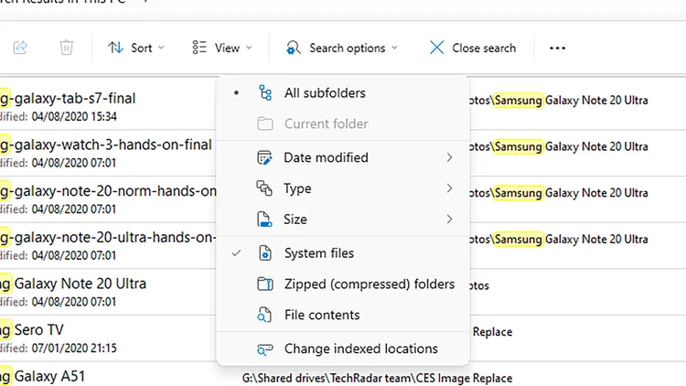Click the Delete trash can icon
This screenshot has height=386, width=686.
(67, 48)
